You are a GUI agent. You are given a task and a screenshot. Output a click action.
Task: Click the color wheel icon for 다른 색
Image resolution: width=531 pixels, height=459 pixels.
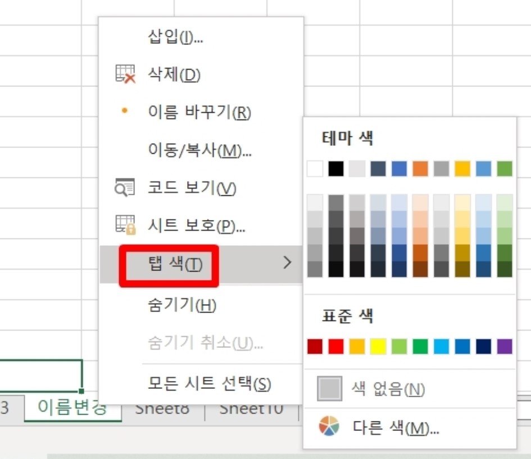point(329,426)
